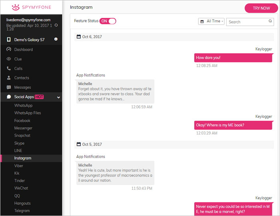Click the Calls phone icon

[9, 68]
